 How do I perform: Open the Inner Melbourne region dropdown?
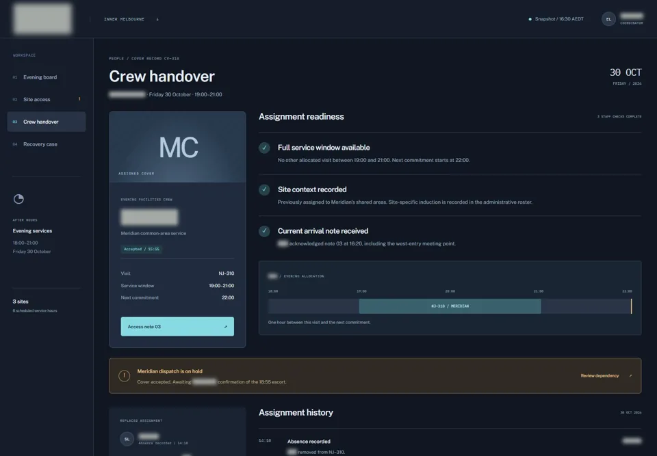[x=131, y=19]
